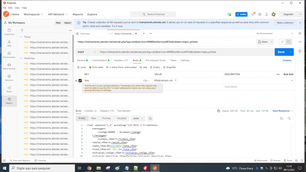Open the code snippet icon

300,42
